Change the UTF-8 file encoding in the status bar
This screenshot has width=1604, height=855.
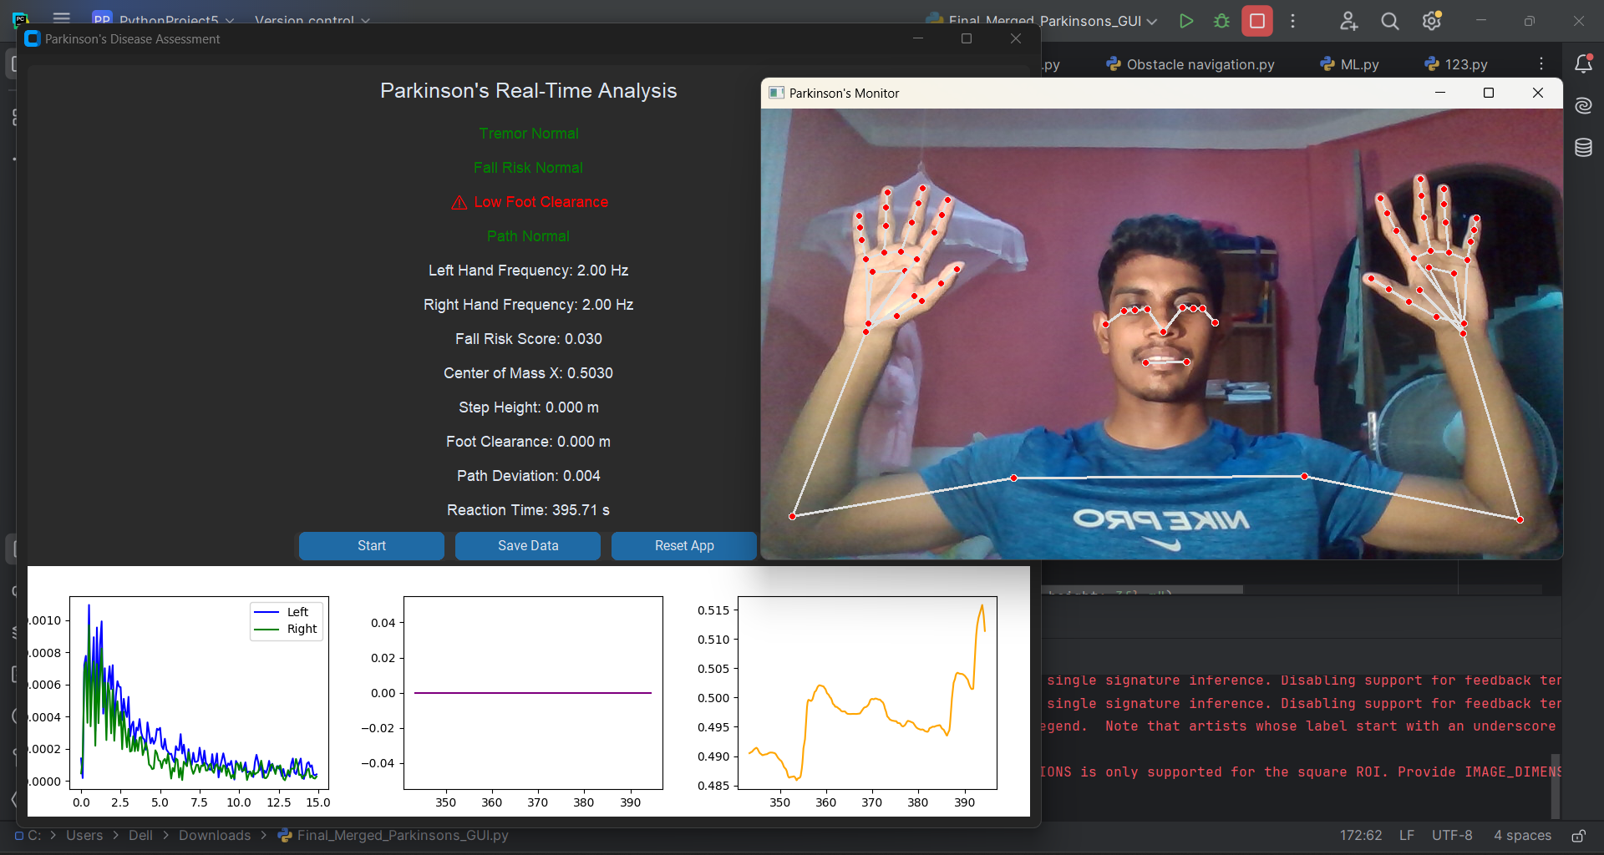1452,835
